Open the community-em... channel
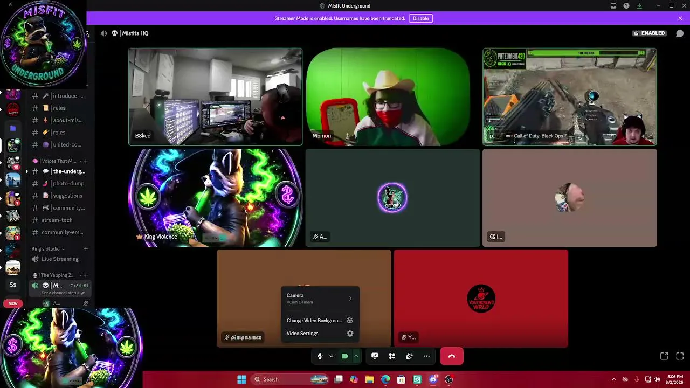The image size is (690, 388). 59,232
